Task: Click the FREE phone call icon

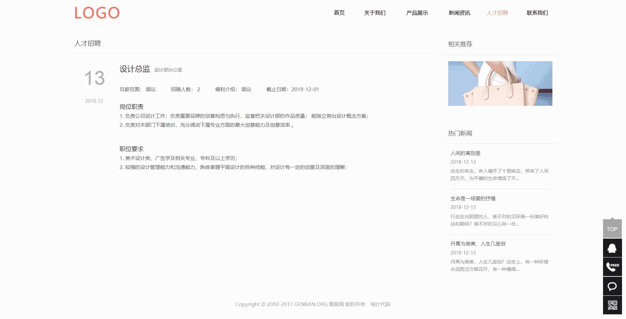Action: [x=612, y=267]
